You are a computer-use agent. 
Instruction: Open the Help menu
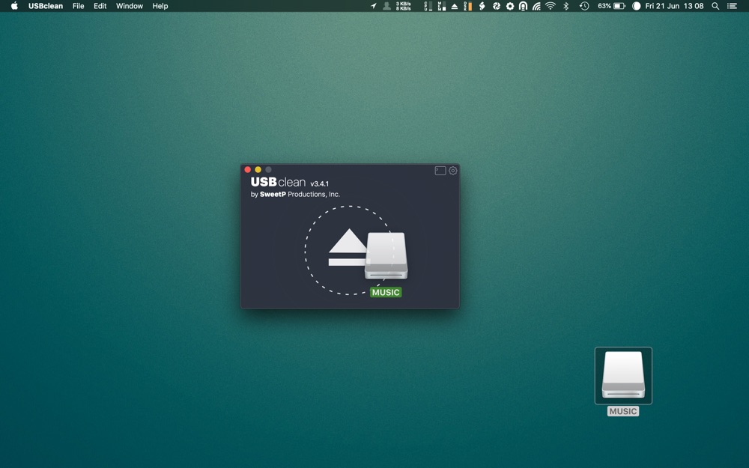pyautogui.click(x=160, y=6)
